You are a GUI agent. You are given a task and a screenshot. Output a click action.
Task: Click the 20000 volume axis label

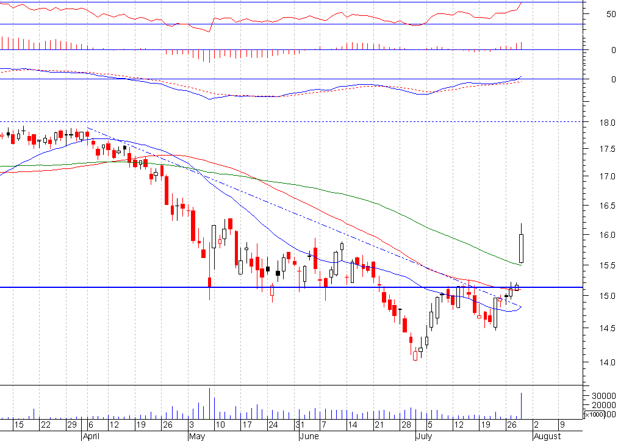(x=604, y=405)
